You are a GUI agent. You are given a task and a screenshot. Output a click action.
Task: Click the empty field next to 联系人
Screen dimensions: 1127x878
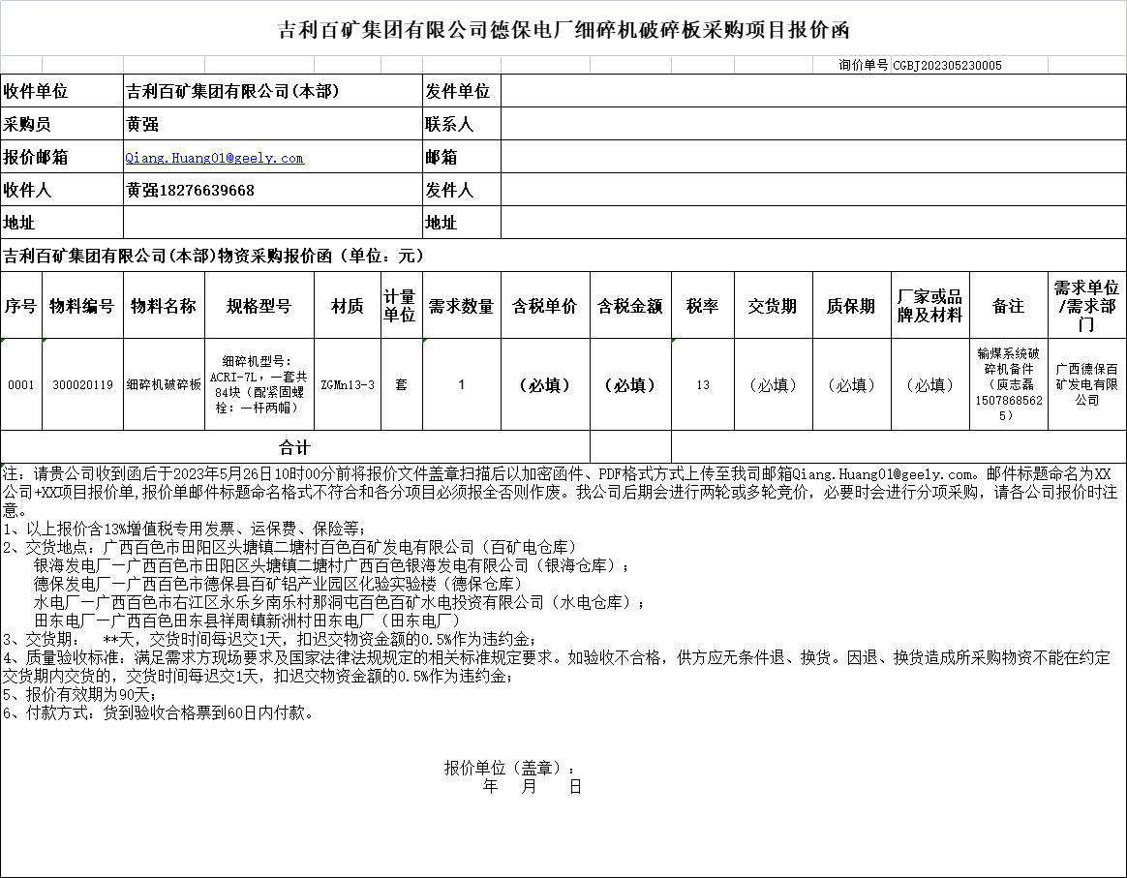click(x=813, y=124)
